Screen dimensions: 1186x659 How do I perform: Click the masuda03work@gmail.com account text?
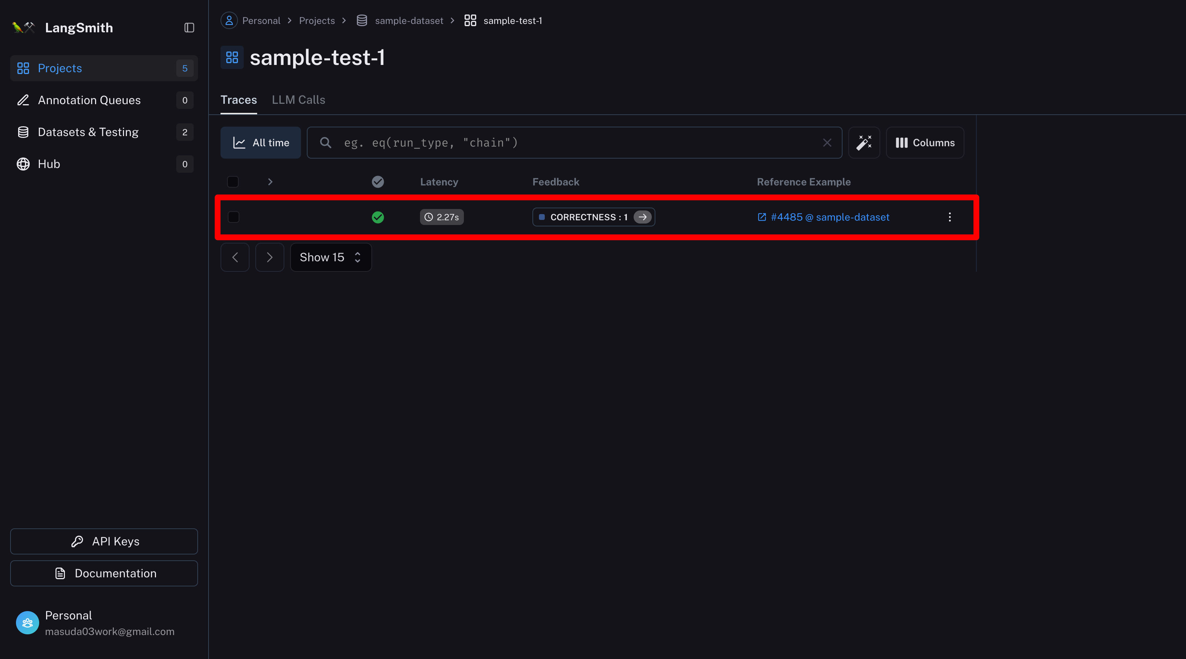click(110, 631)
